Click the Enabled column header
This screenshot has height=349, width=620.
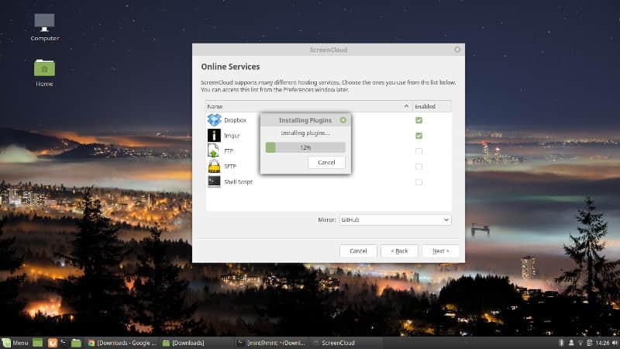point(430,106)
